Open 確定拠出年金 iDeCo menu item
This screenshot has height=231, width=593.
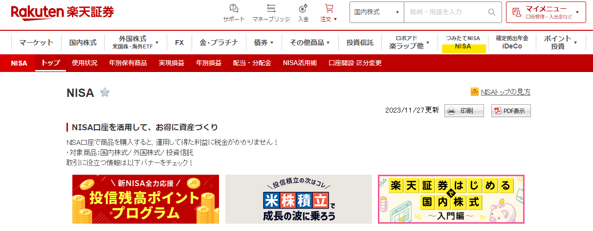point(512,43)
